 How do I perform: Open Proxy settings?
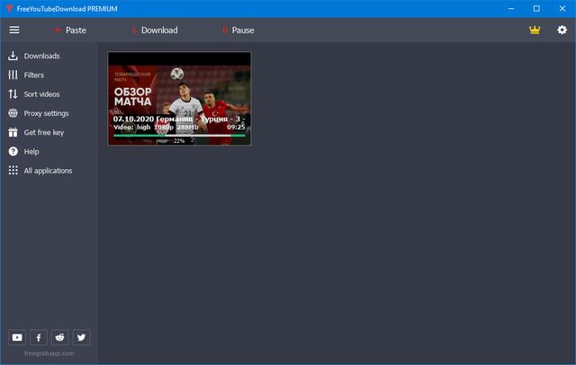click(x=46, y=113)
